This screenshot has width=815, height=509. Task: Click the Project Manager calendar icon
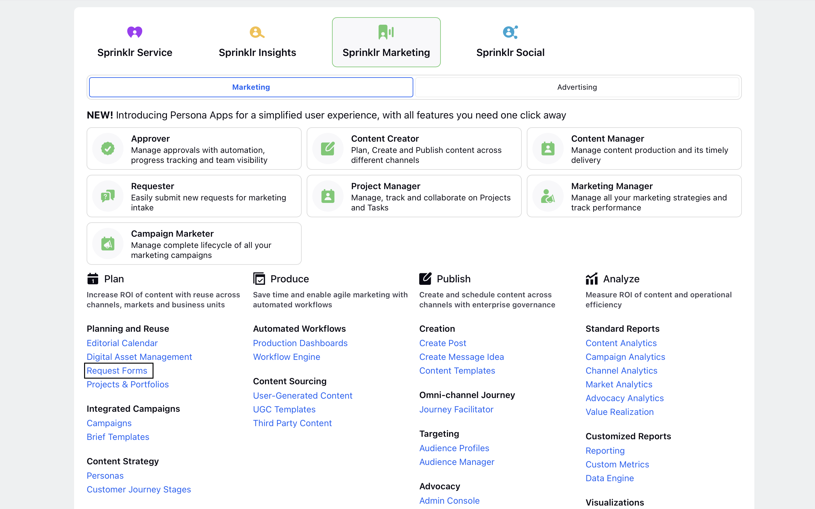coord(328,196)
